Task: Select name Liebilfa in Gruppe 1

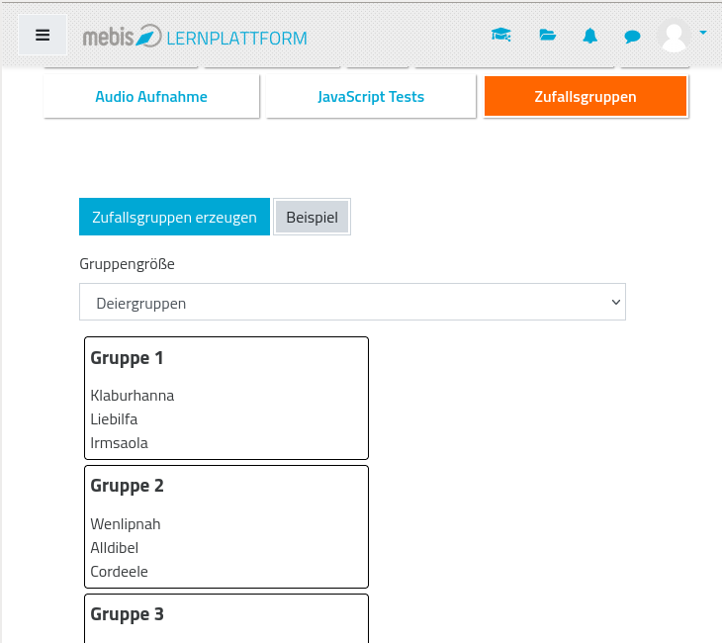Action: pyautogui.click(x=114, y=419)
